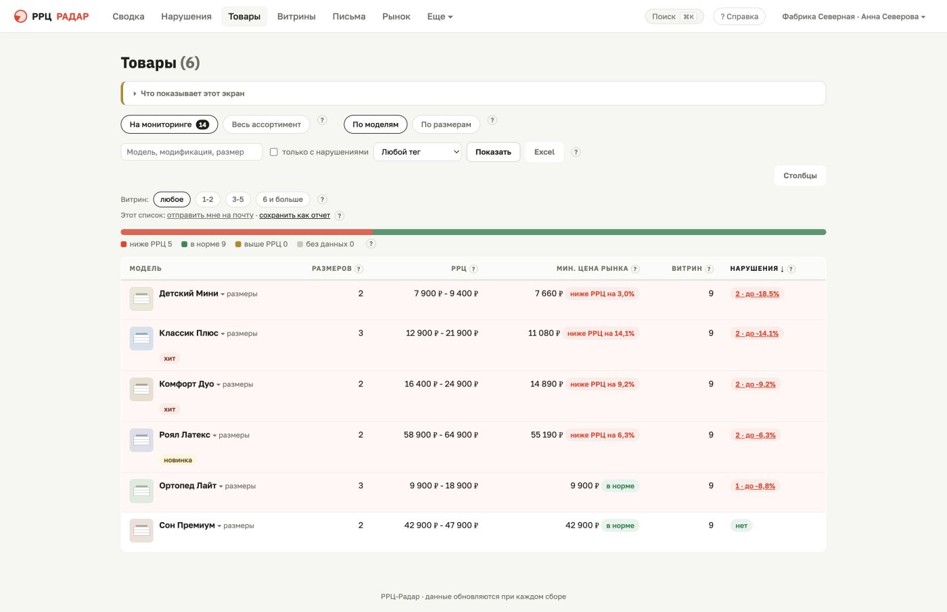Open help icon next to По размерам

[492, 120]
